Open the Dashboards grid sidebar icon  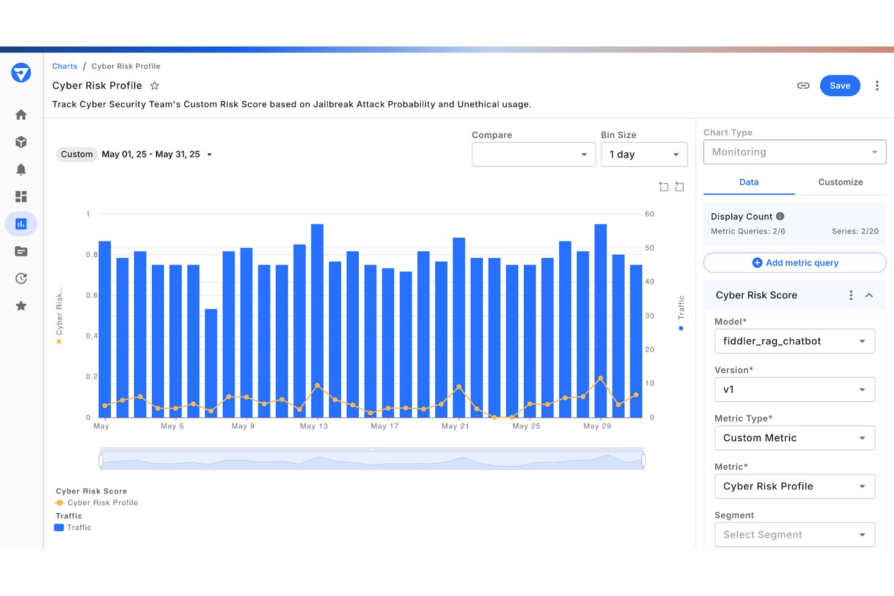[x=21, y=196]
